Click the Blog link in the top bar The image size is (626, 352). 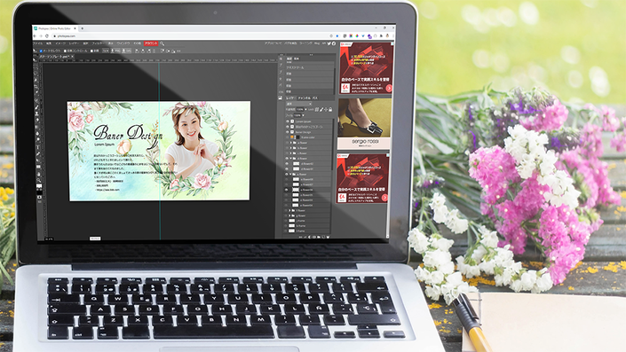coord(317,43)
